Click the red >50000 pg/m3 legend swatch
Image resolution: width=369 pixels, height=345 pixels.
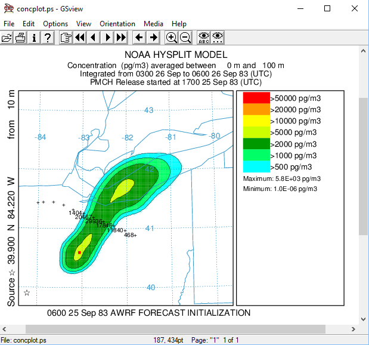pos(256,98)
